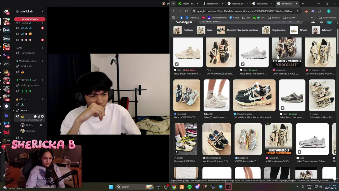The width and height of the screenshot is (339, 191).
Task: Open StreamElements bookmark
Action: tap(217, 18)
